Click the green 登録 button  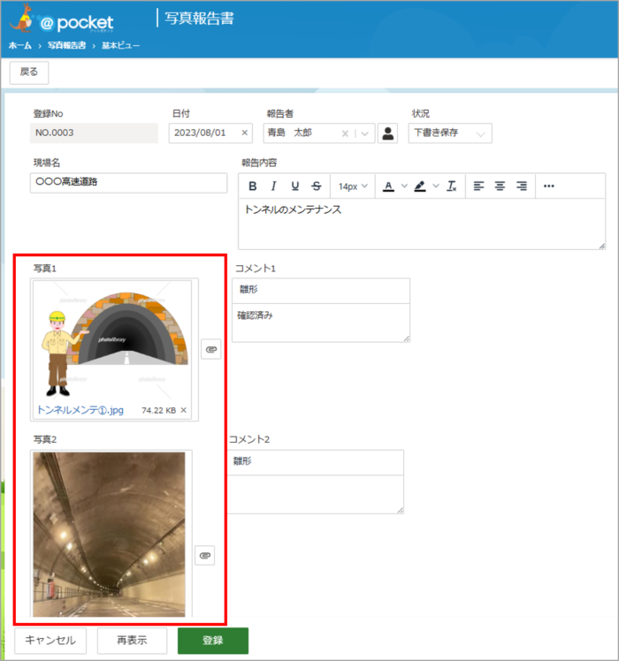[x=212, y=641]
